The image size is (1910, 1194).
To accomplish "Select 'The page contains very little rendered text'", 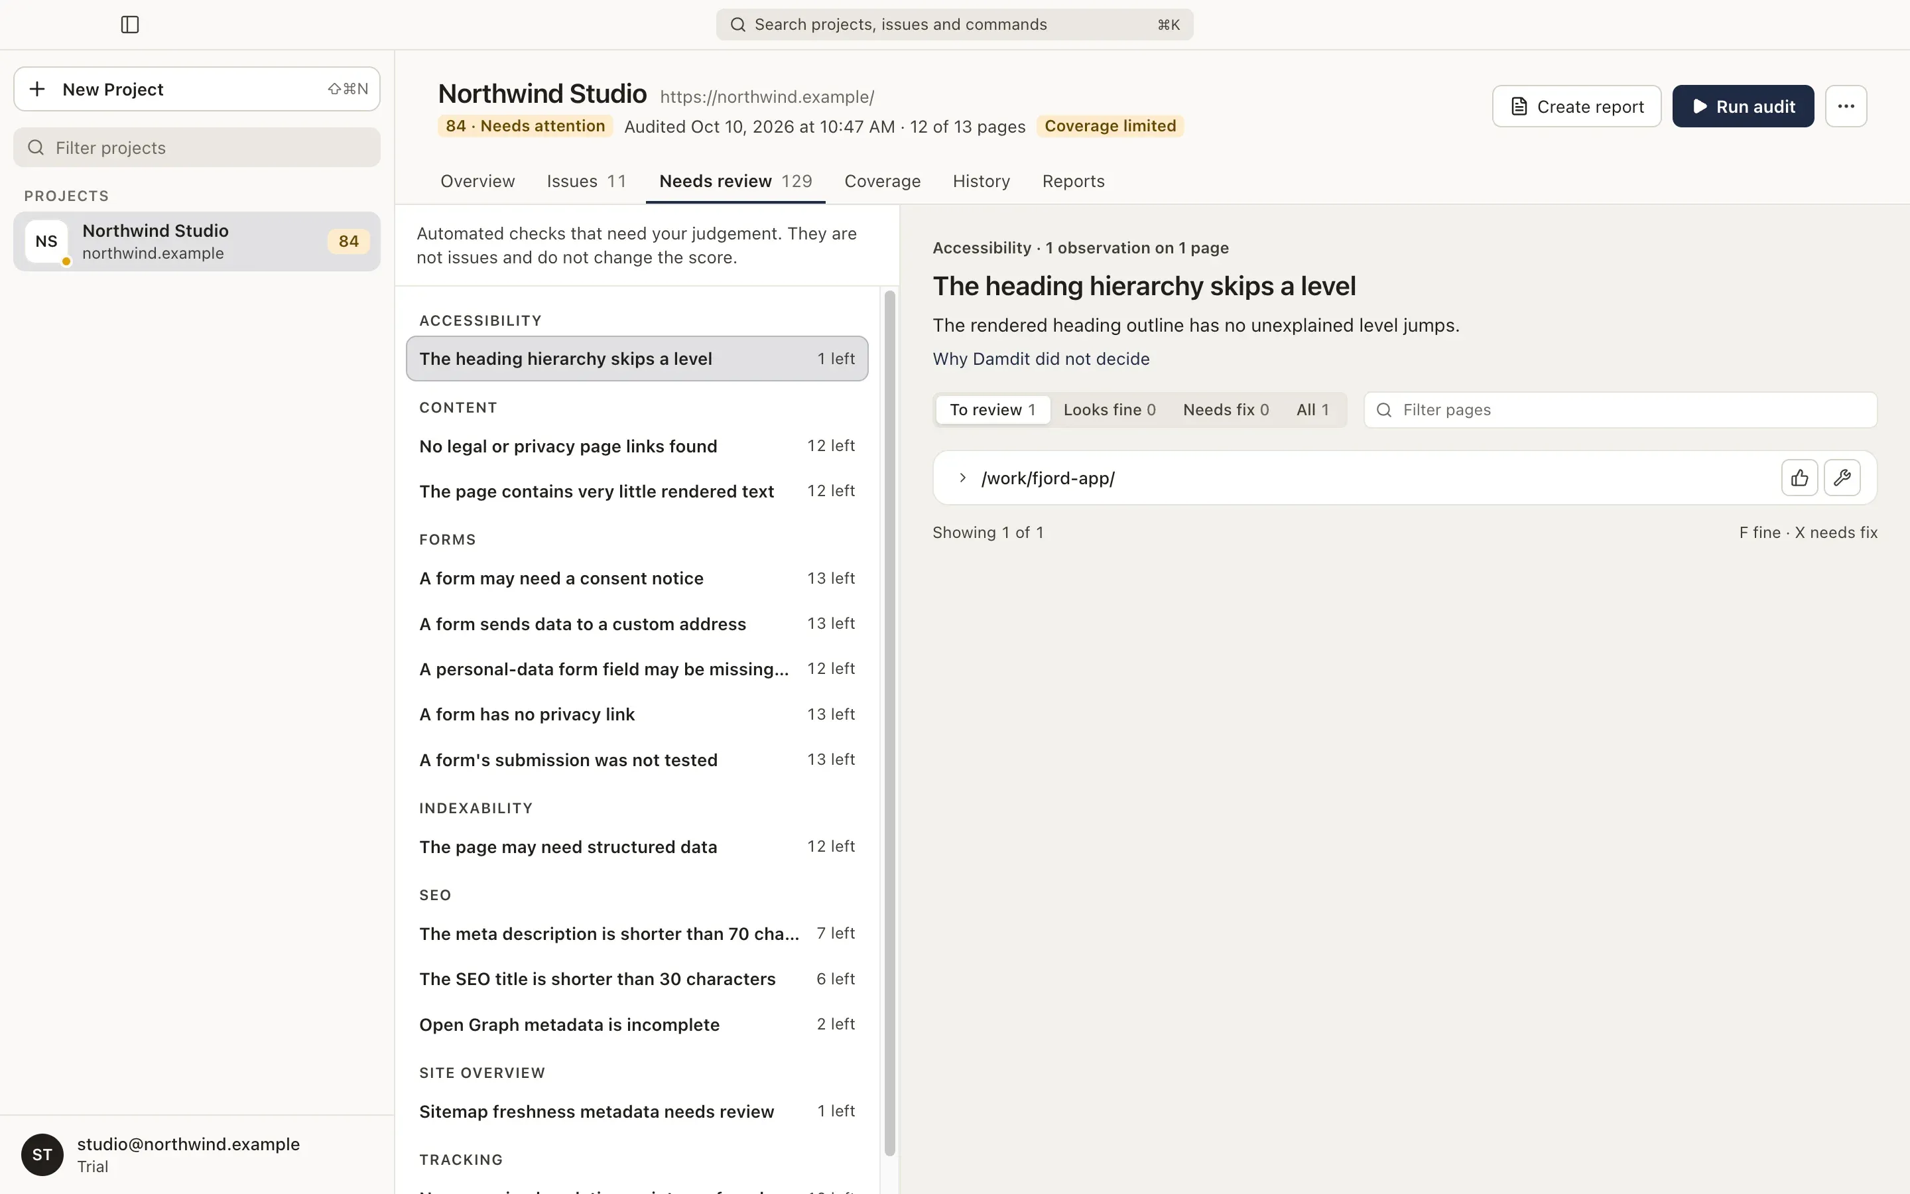I will pyautogui.click(x=637, y=491).
